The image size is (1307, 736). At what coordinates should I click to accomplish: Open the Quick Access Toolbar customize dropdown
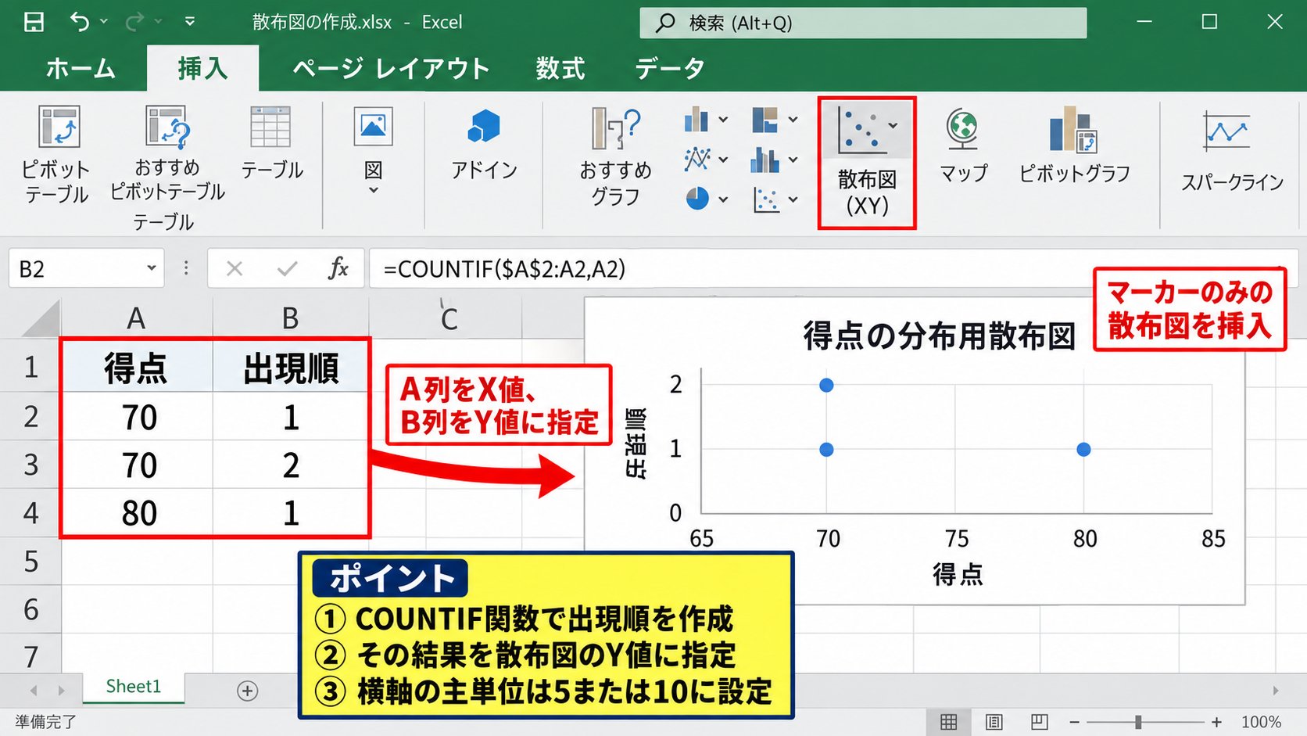coord(190,22)
